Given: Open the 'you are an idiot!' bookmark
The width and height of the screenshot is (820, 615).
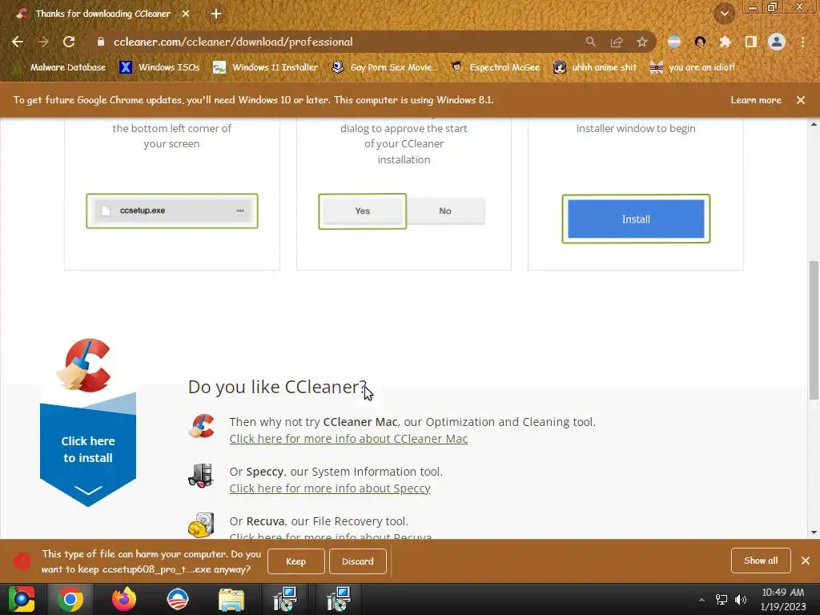Looking at the screenshot, I should pos(693,67).
